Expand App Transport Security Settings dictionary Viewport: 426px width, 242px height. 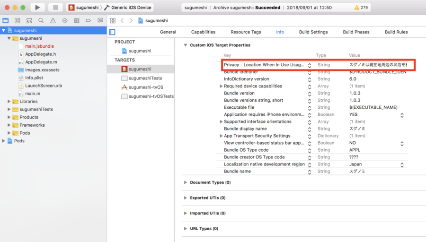(x=221, y=136)
